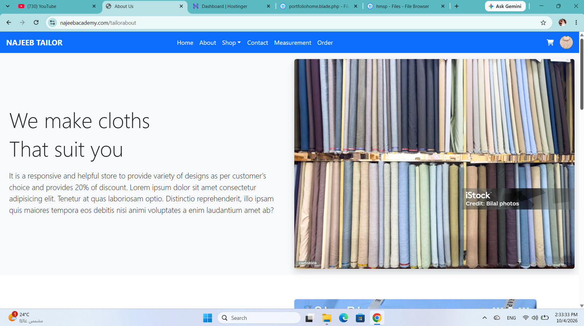Open the clock and date flyout
The image size is (584, 326).
pos(566,318)
